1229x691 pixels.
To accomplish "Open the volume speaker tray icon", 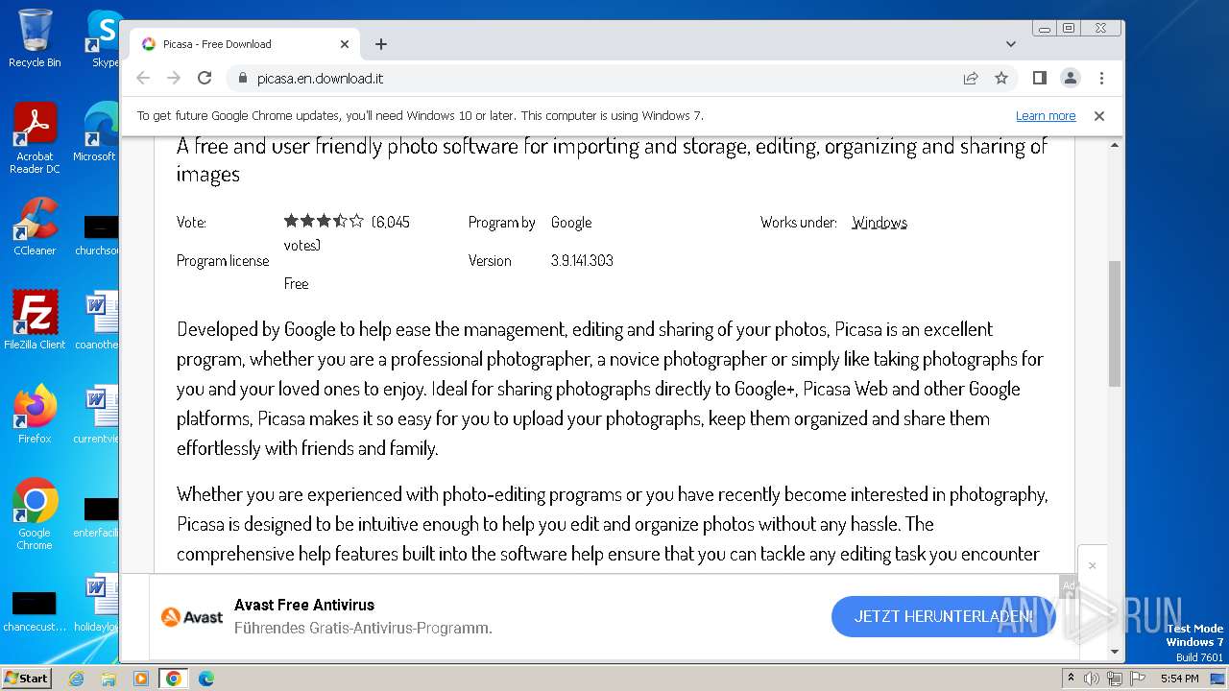I will click(x=1092, y=679).
